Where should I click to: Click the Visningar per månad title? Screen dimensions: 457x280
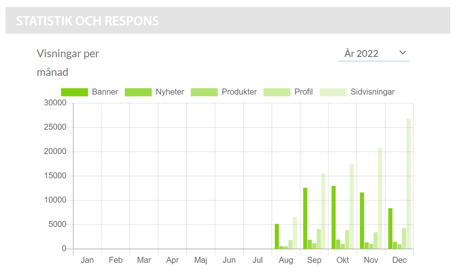[68, 62]
